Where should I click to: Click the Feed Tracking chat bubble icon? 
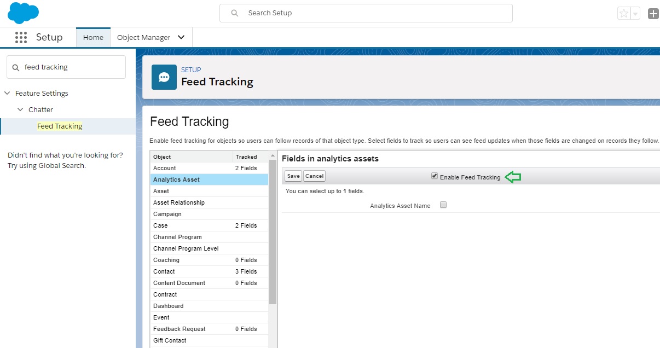[164, 77]
